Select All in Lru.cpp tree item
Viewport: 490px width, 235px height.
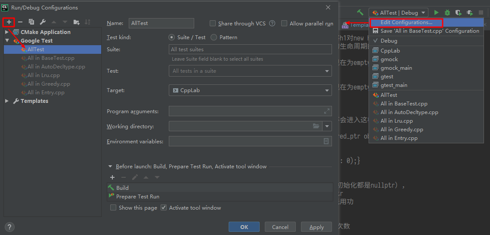click(43, 75)
